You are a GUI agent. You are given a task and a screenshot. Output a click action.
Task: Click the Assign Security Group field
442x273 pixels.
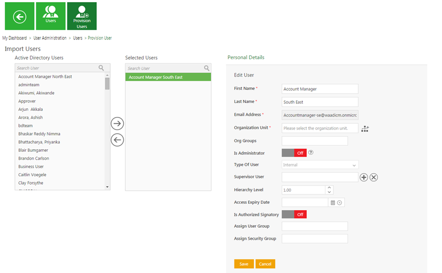click(x=315, y=239)
